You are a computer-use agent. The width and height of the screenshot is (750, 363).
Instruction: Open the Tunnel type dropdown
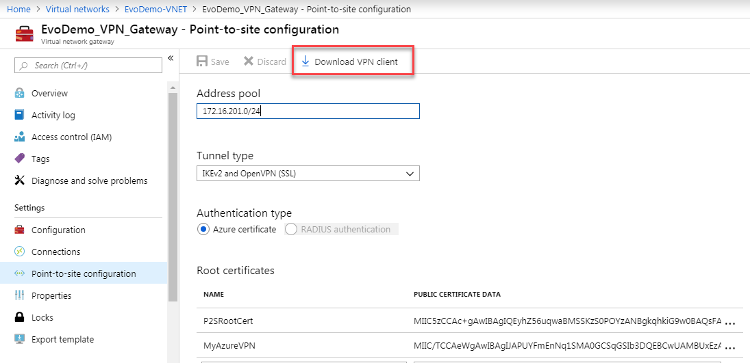tap(308, 174)
